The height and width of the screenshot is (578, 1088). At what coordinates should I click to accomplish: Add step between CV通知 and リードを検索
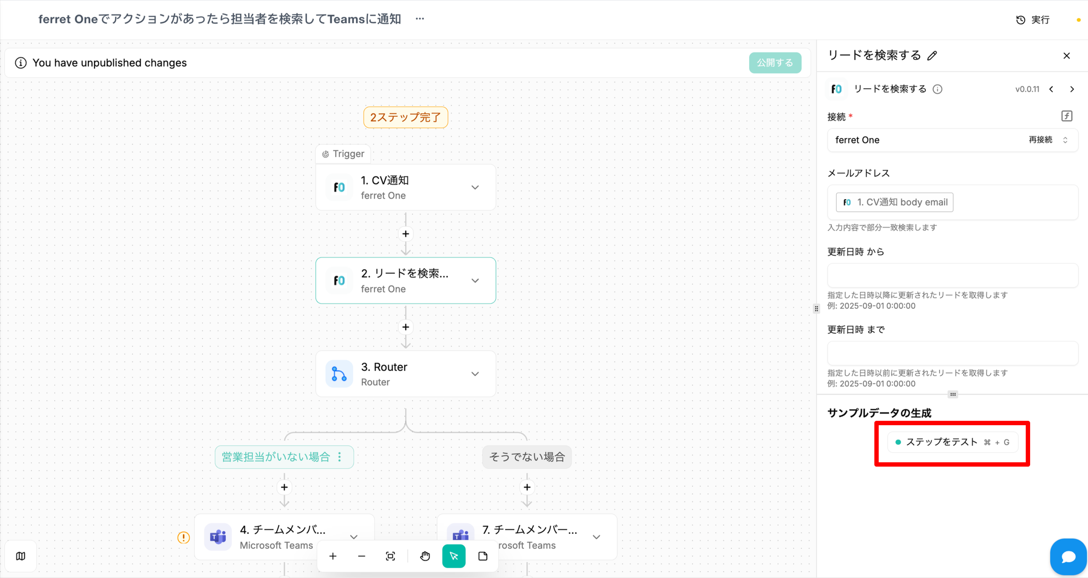[406, 234]
